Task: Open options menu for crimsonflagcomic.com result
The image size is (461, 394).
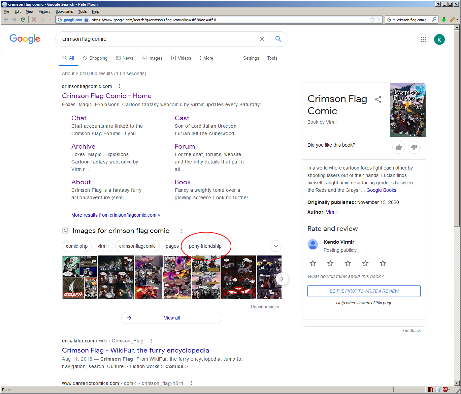Action: coord(120,86)
